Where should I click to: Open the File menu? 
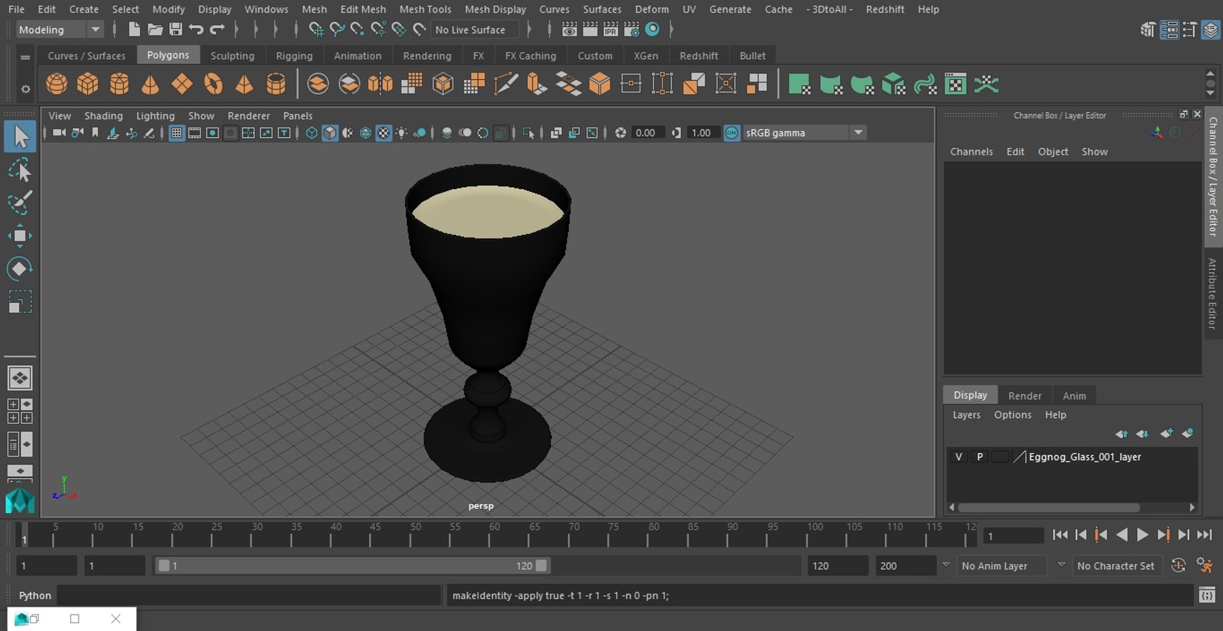[16, 9]
